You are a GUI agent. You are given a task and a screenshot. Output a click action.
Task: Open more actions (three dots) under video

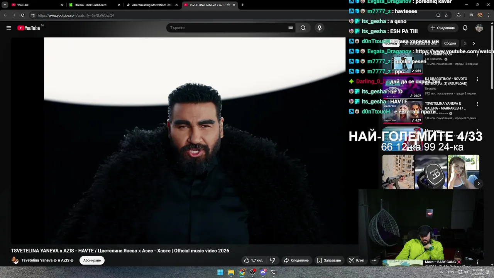374,260
